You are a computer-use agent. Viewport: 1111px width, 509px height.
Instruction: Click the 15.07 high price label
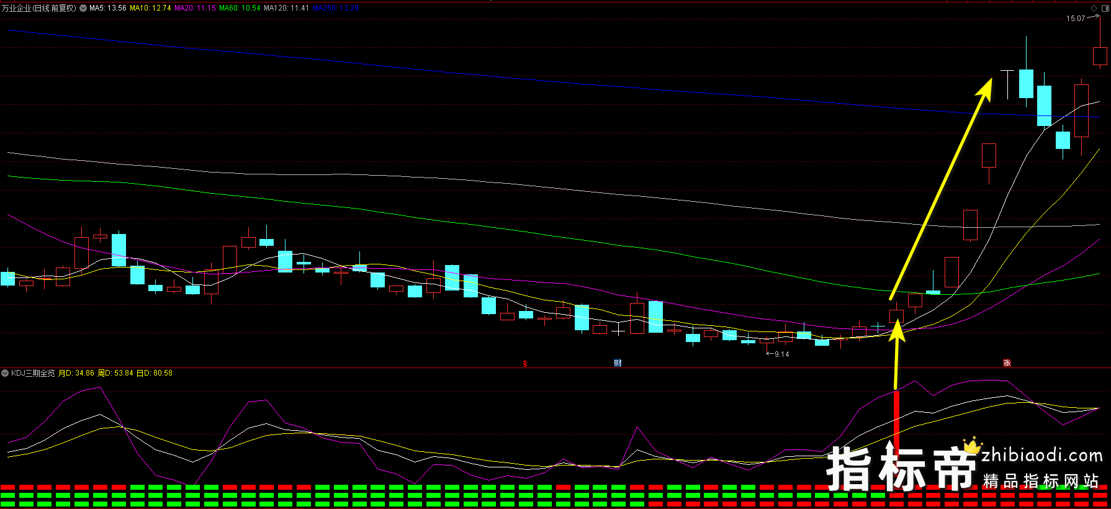(x=1076, y=19)
